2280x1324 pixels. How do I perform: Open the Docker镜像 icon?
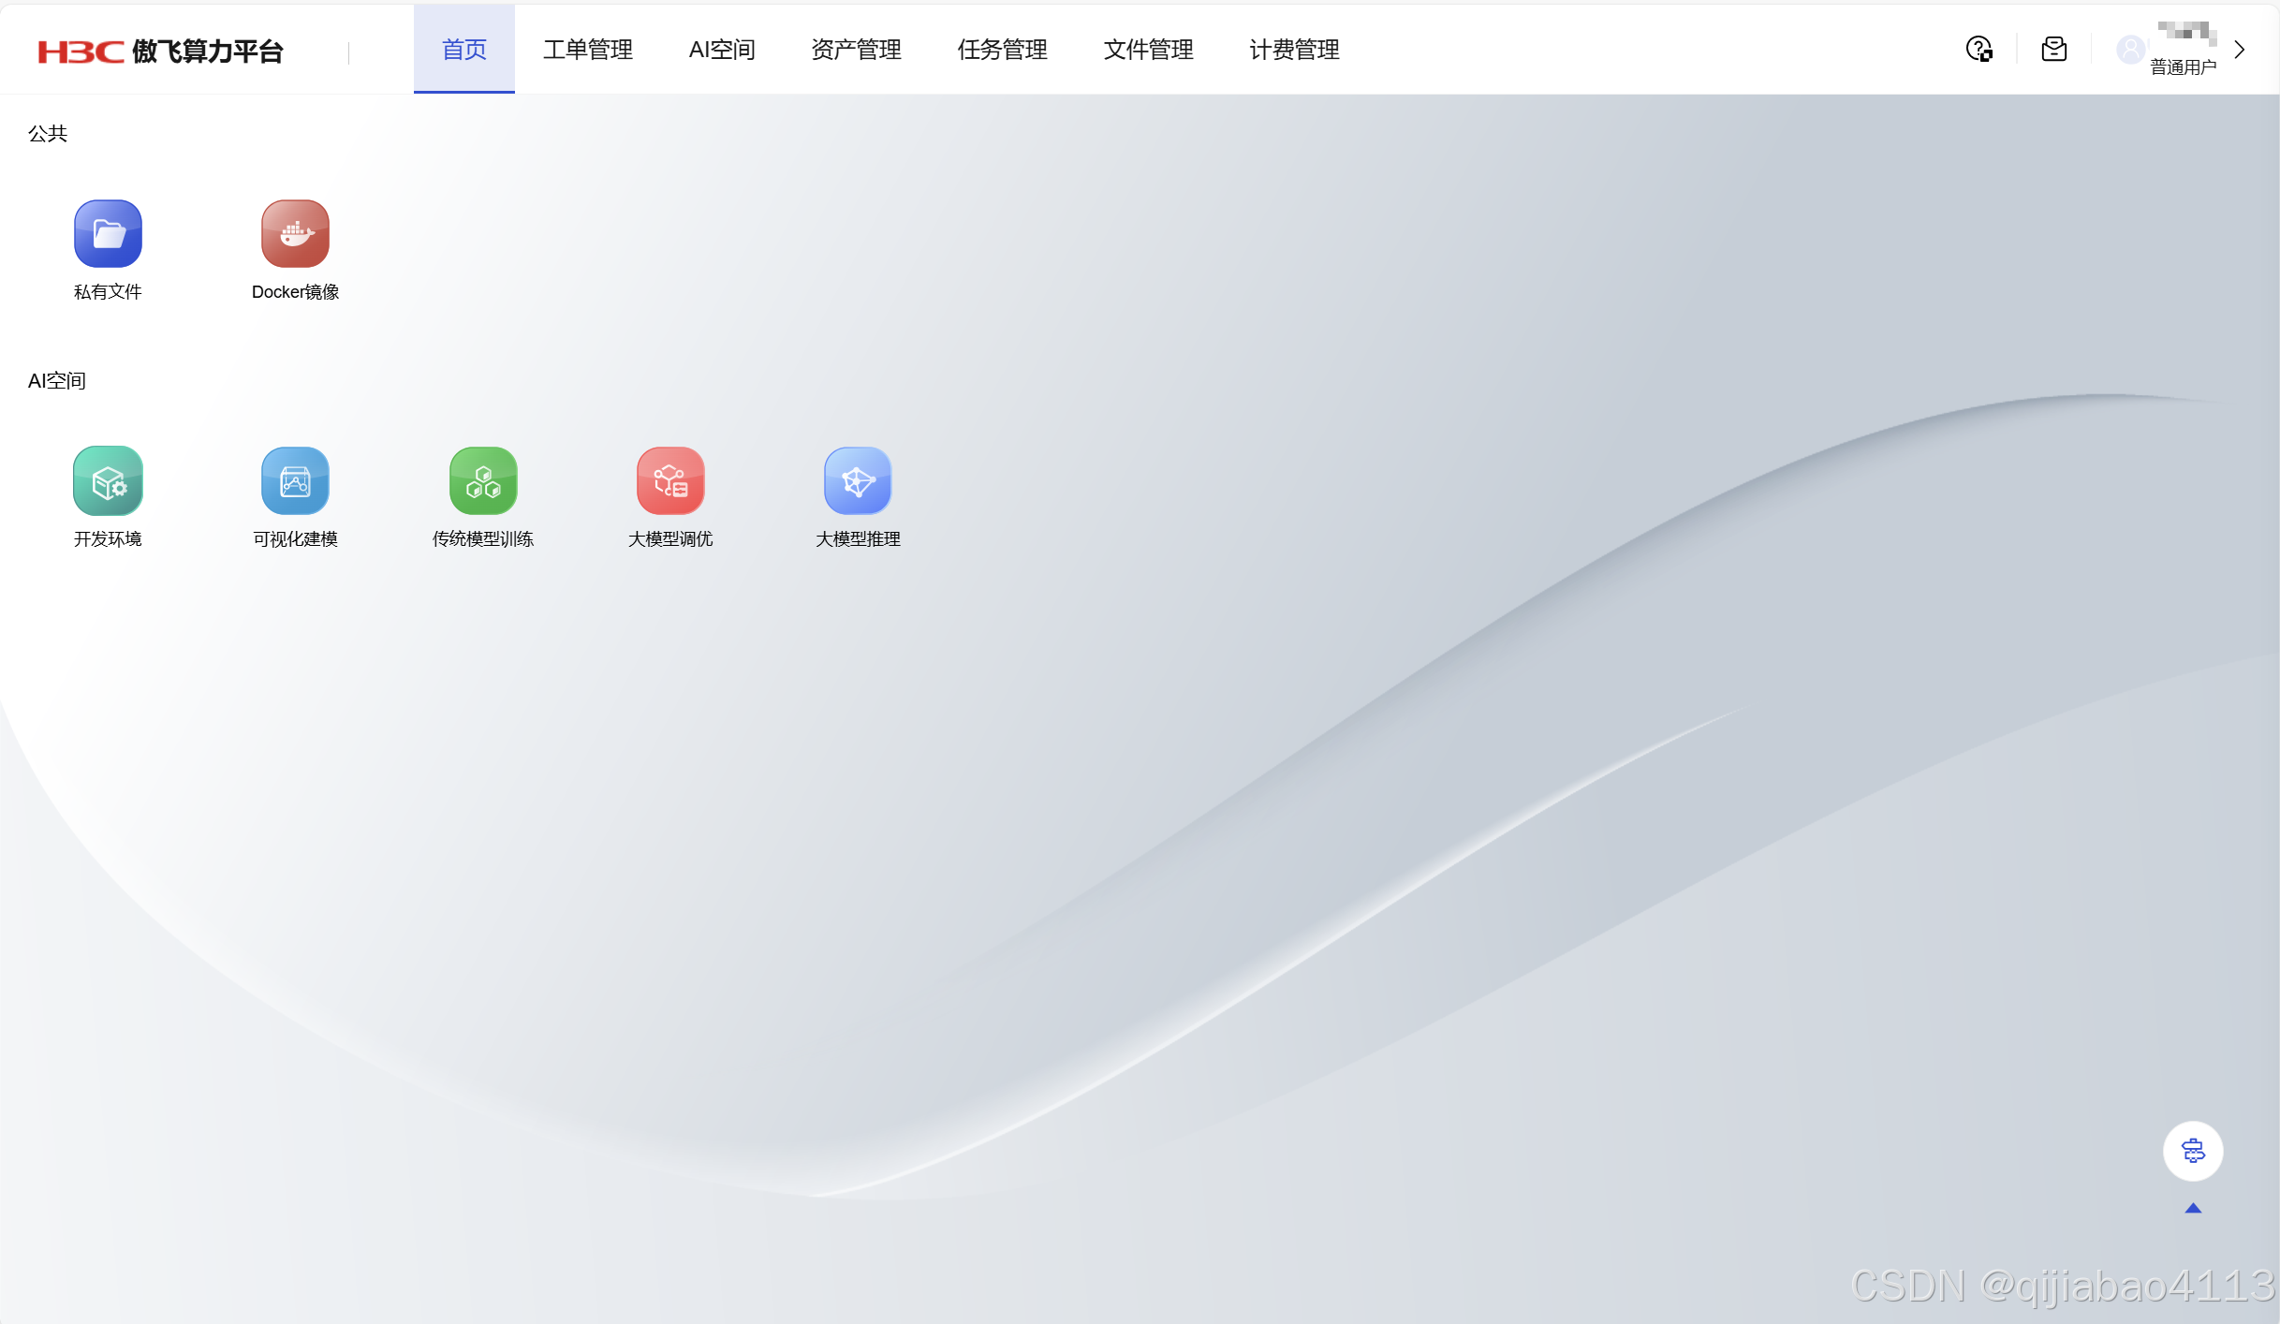coord(295,234)
